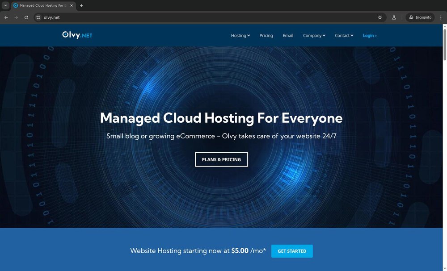Screen dimensions: 447x271
Task: Click the scrollbar up arrow
Action: (x=445, y=26)
